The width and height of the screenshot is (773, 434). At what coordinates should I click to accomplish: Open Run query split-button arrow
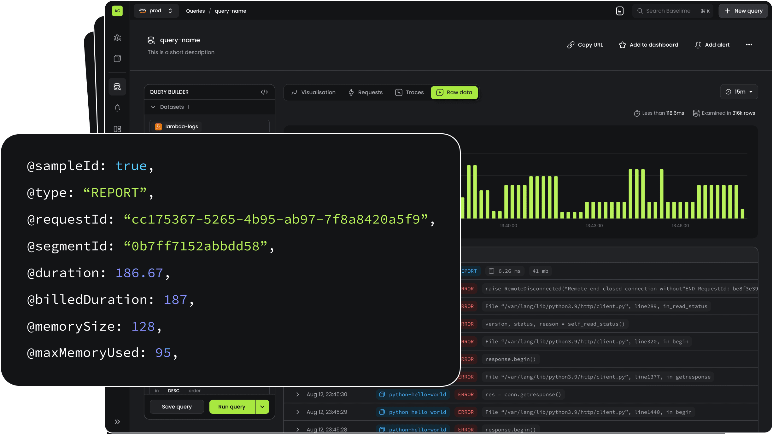pos(262,407)
